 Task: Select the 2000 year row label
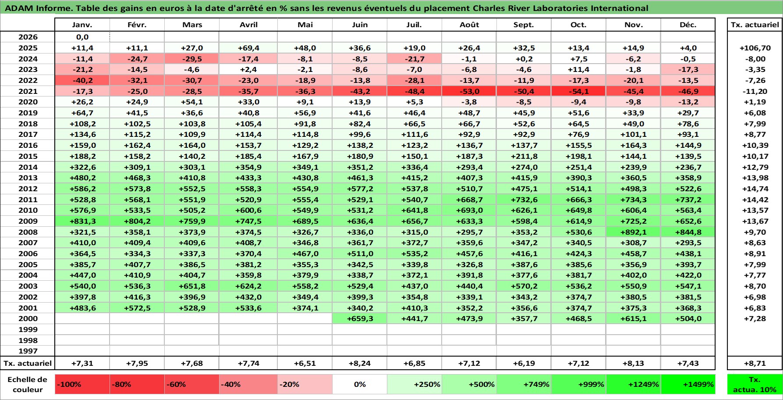28,318
